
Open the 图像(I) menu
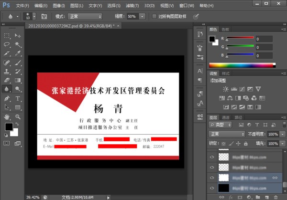[59, 5]
